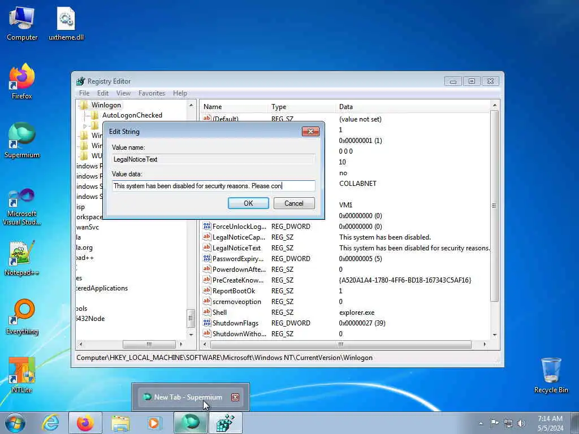This screenshot has height=434, width=579.
Task: Click the PasswordExpiry DWORD value icon
Action: point(207,258)
